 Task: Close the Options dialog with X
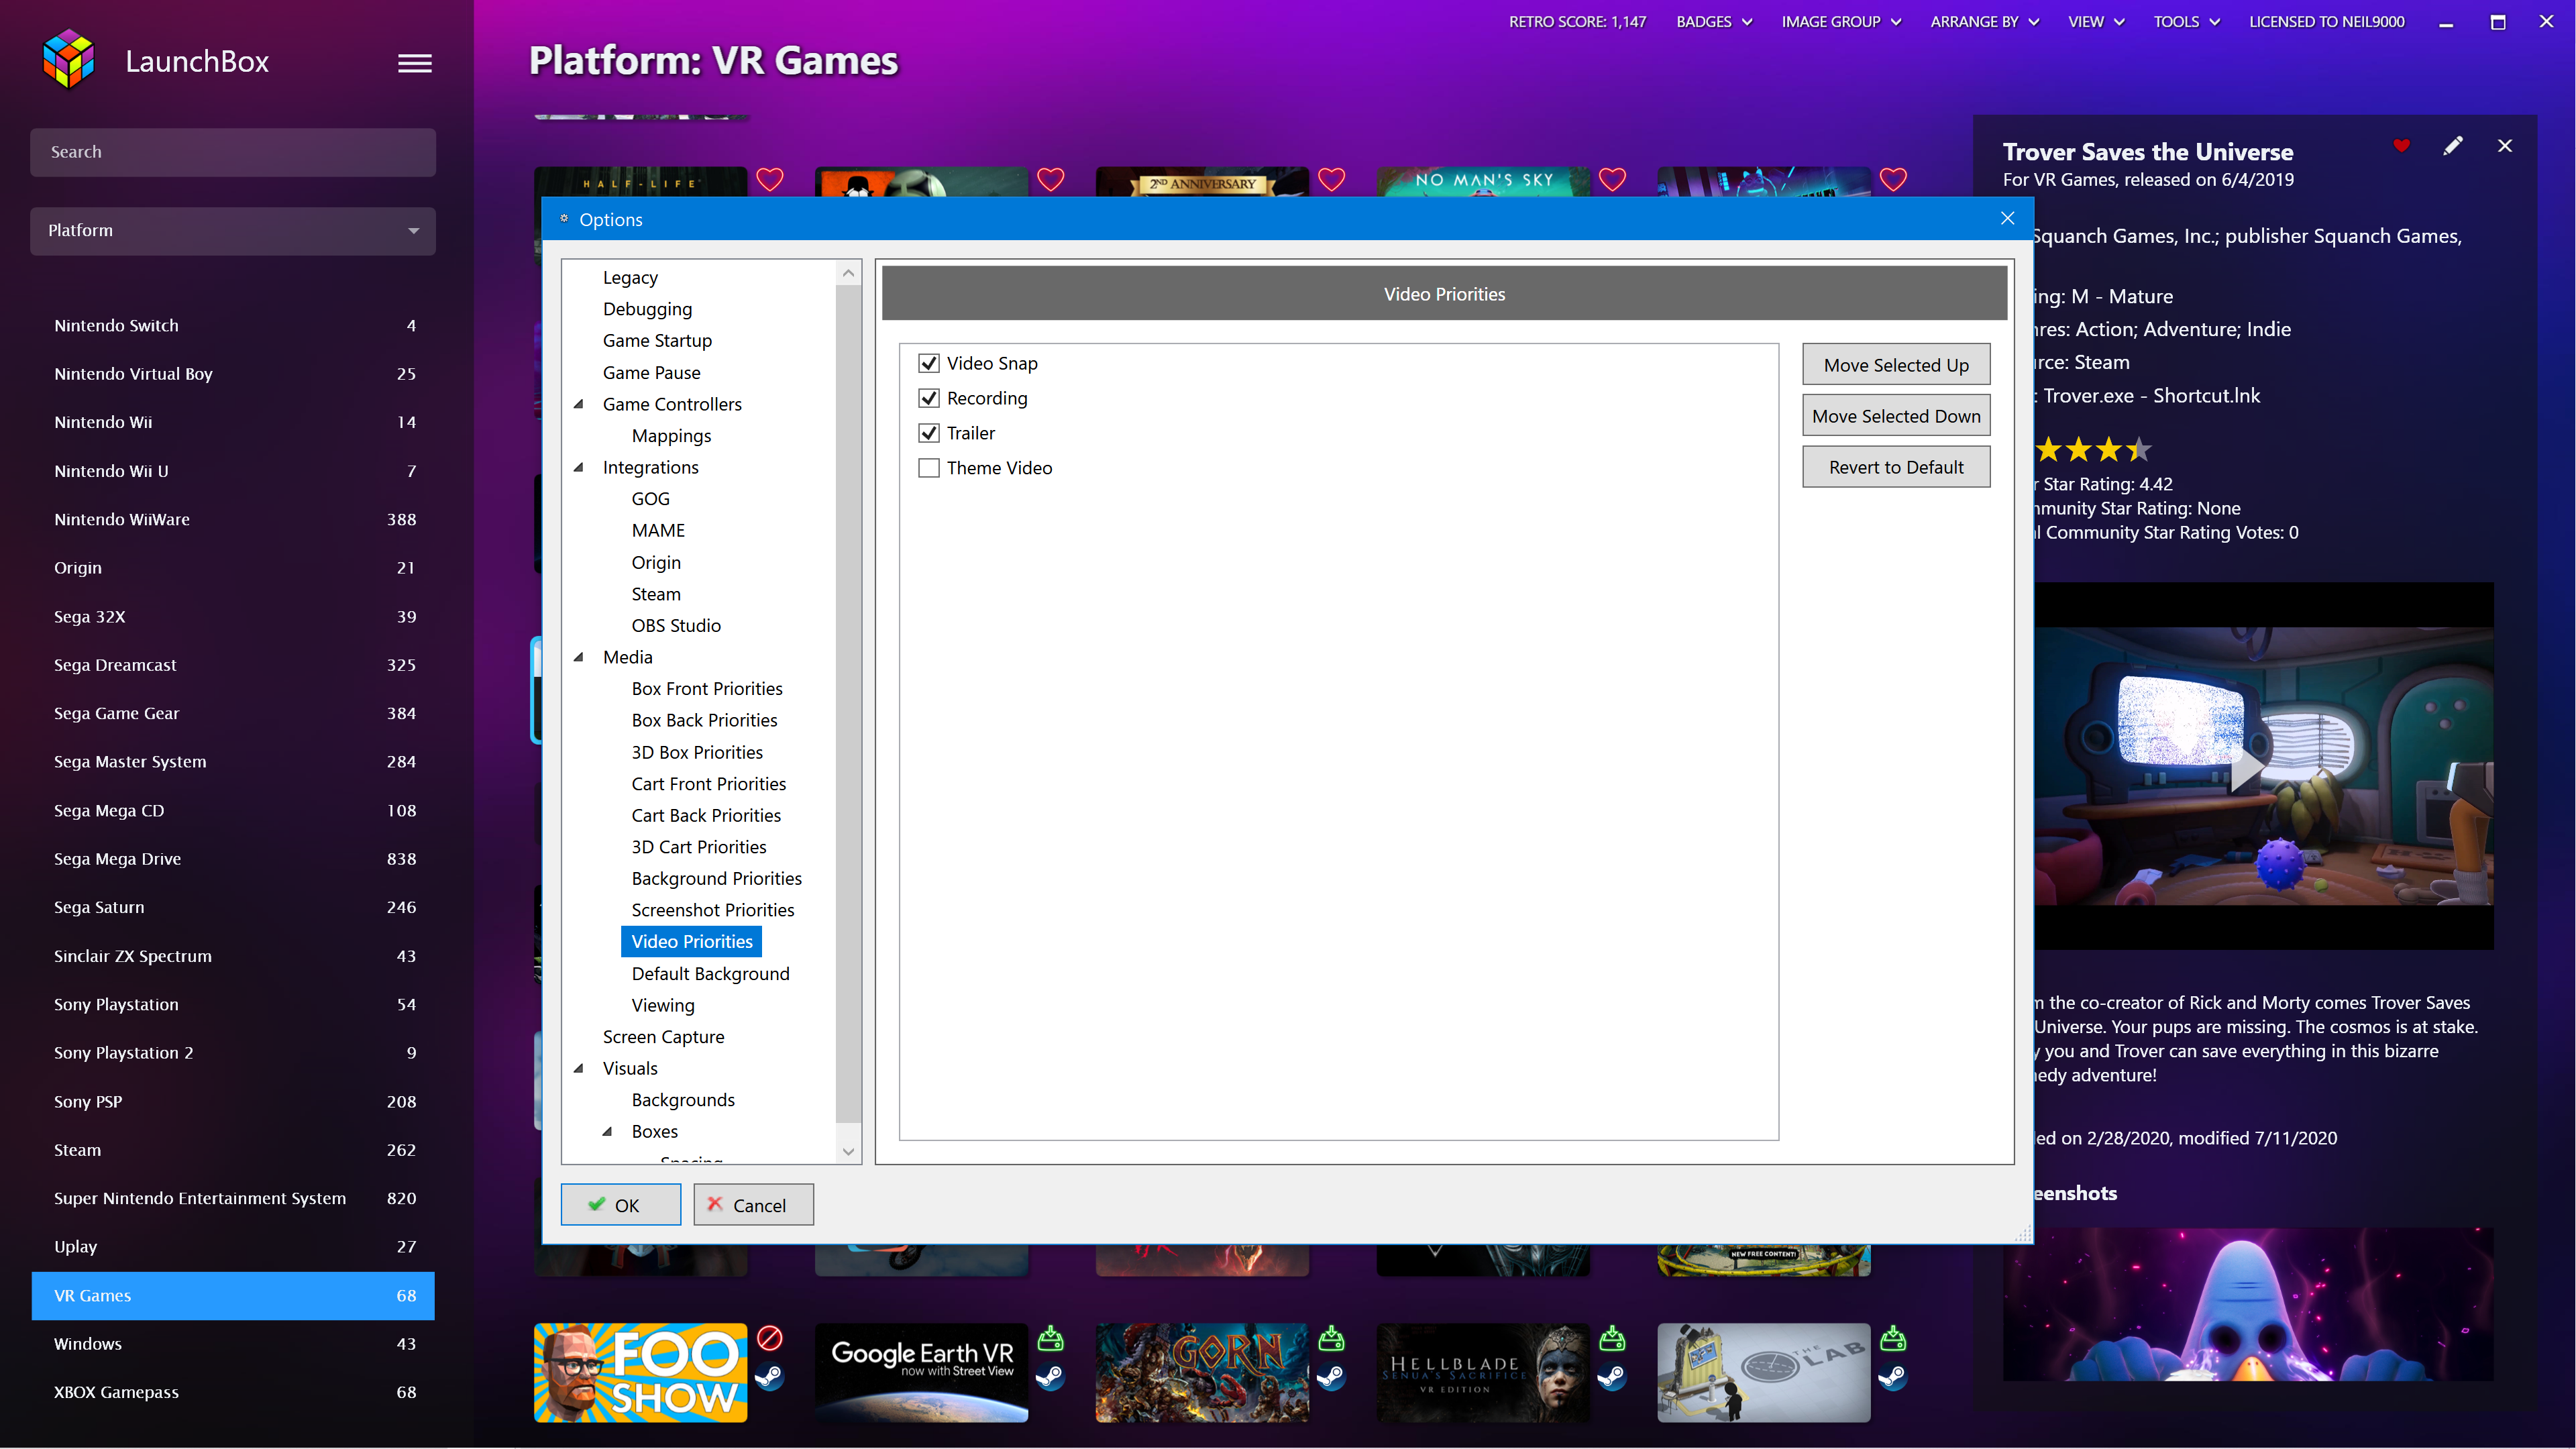[2007, 218]
